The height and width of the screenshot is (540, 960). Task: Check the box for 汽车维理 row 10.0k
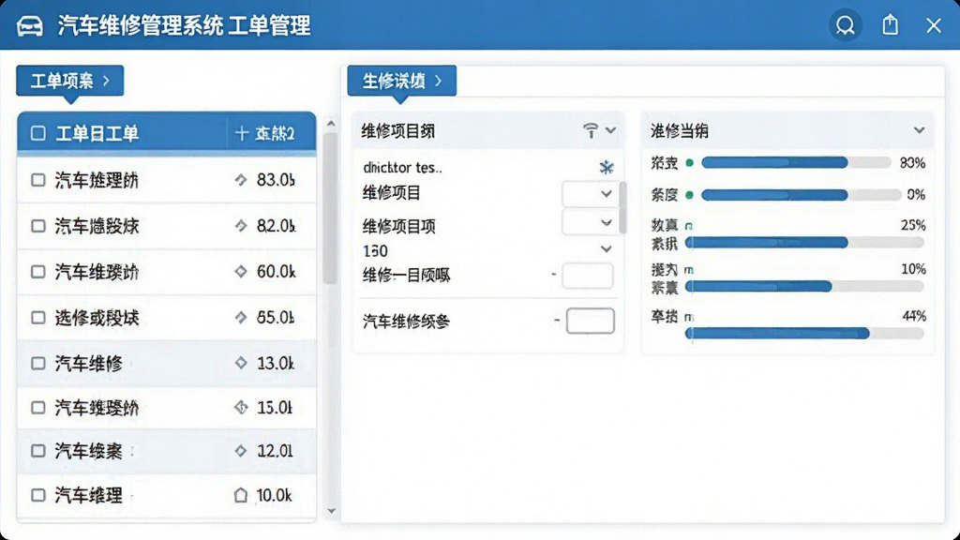[37, 495]
